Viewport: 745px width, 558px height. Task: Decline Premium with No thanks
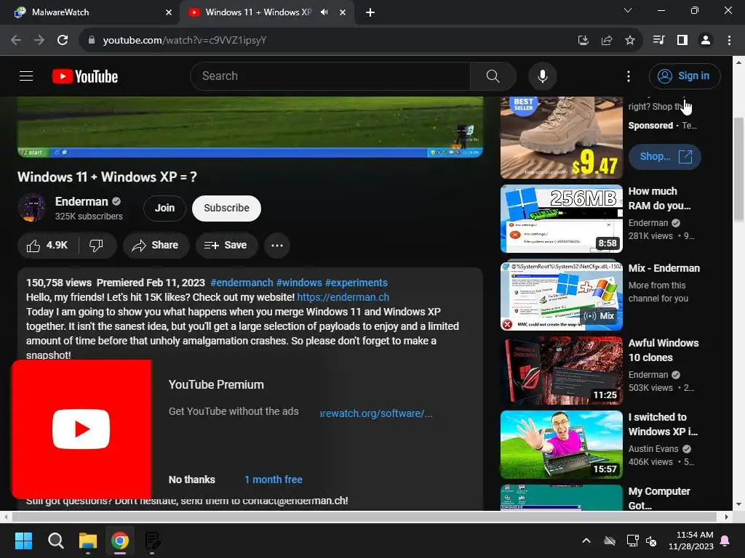(191, 480)
